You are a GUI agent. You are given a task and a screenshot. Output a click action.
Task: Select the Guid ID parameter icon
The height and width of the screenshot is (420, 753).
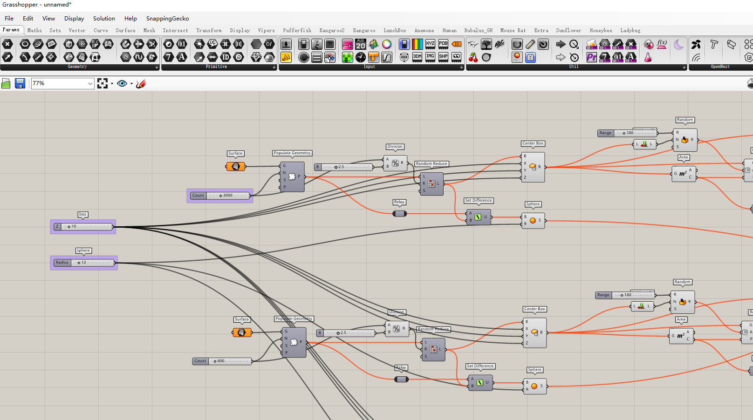[x=226, y=57]
